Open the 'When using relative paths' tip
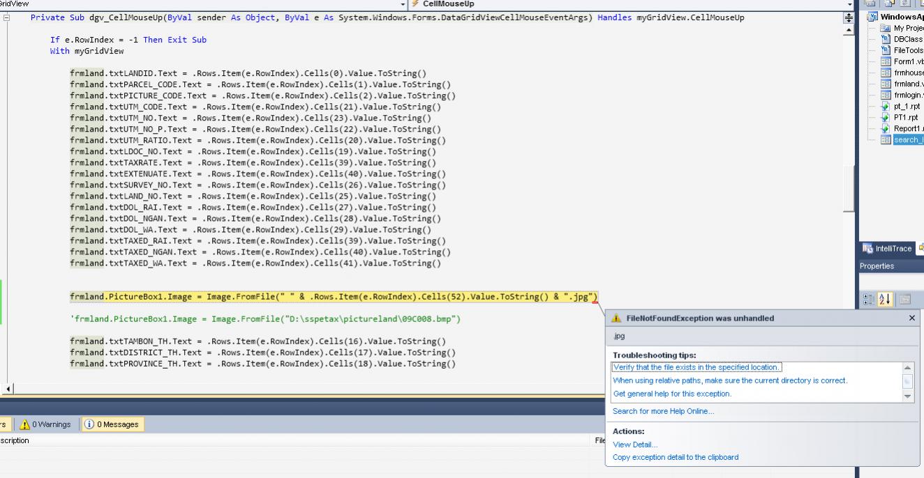 click(x=730, y=380)
